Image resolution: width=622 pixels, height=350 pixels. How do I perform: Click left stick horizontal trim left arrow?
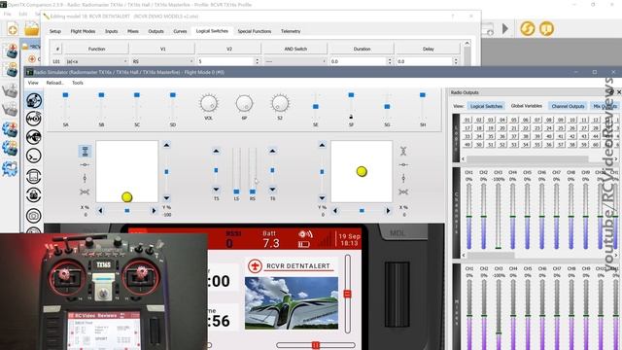tap(100, 211)
